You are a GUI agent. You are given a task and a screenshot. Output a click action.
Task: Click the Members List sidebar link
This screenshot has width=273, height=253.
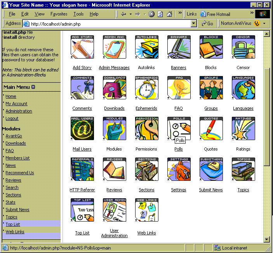click(17, 158)
